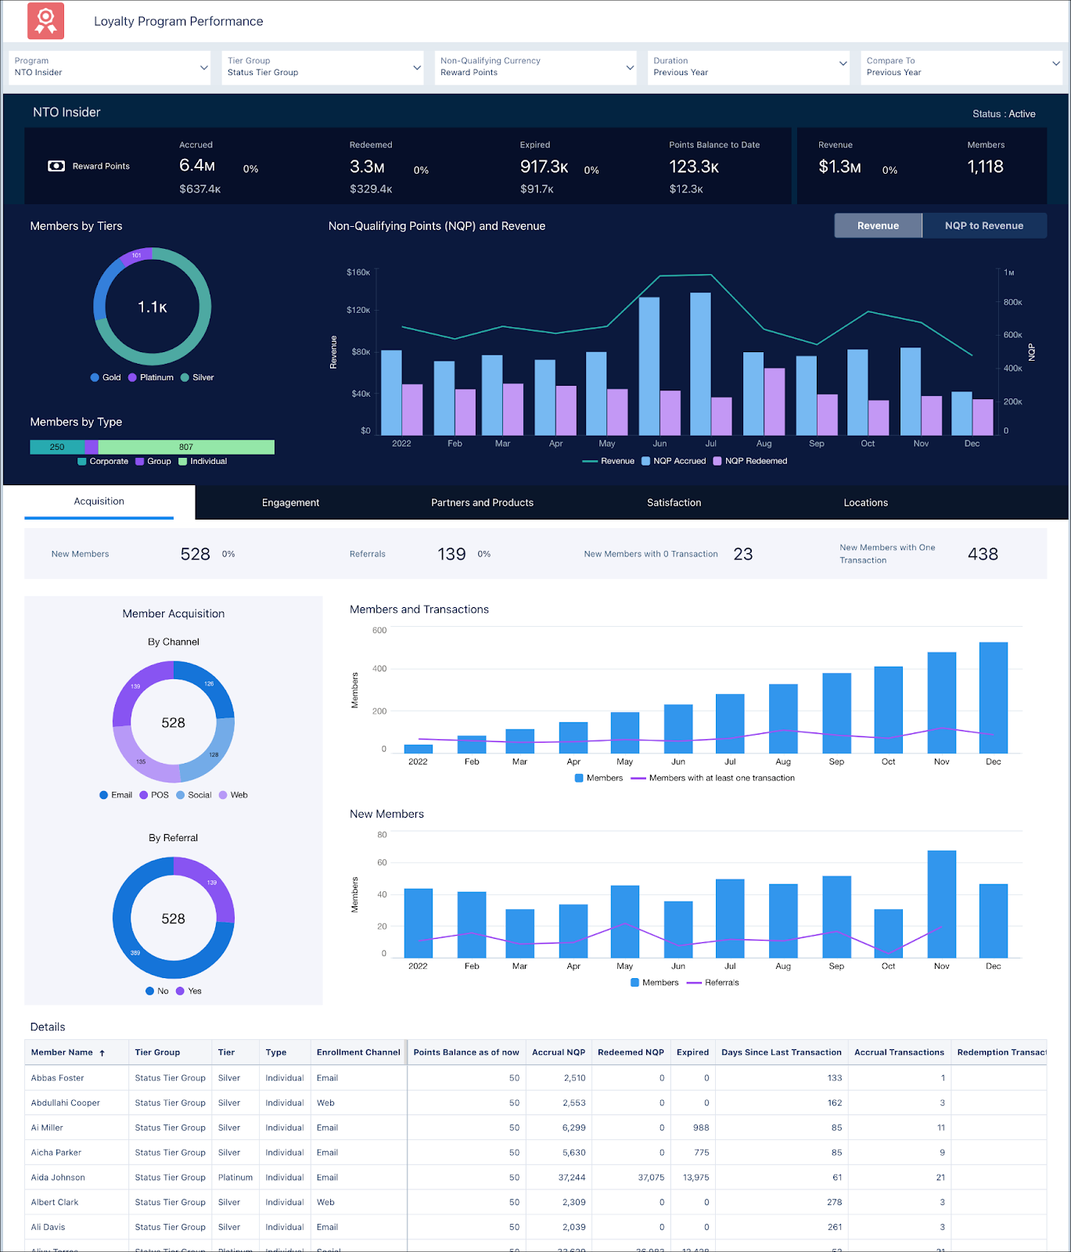Click the Gold legend swatch under Members by Tiers

pyautogui.click(x=95, y=377)
